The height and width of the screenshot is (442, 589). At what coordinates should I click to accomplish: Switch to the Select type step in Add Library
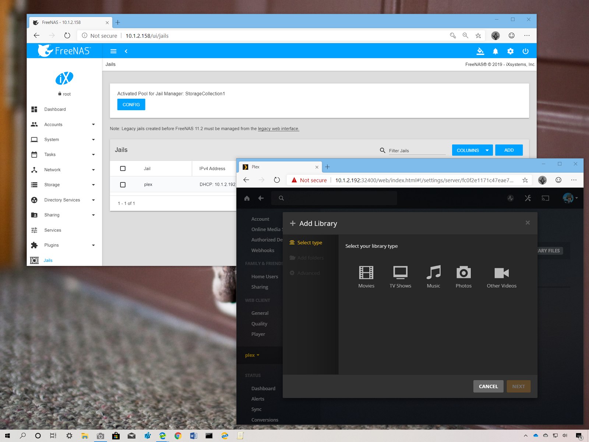pos(309,242)
